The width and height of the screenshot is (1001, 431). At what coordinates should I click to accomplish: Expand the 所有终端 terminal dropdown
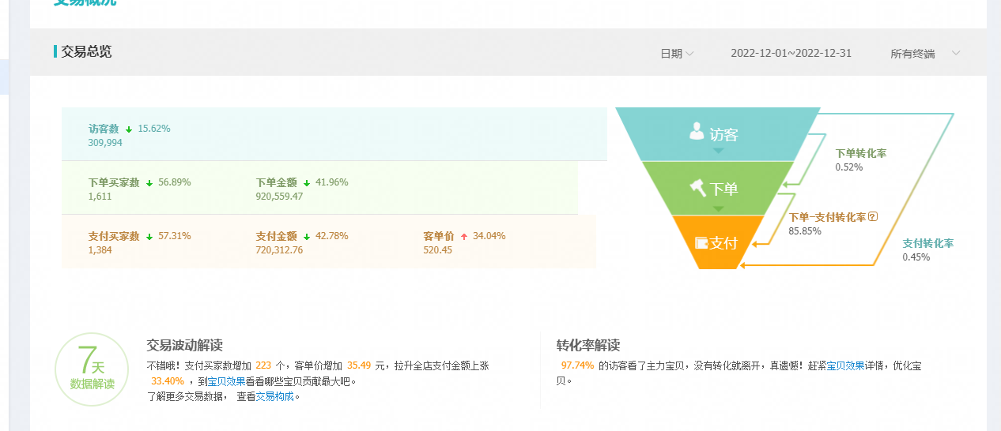pos(924,54)
